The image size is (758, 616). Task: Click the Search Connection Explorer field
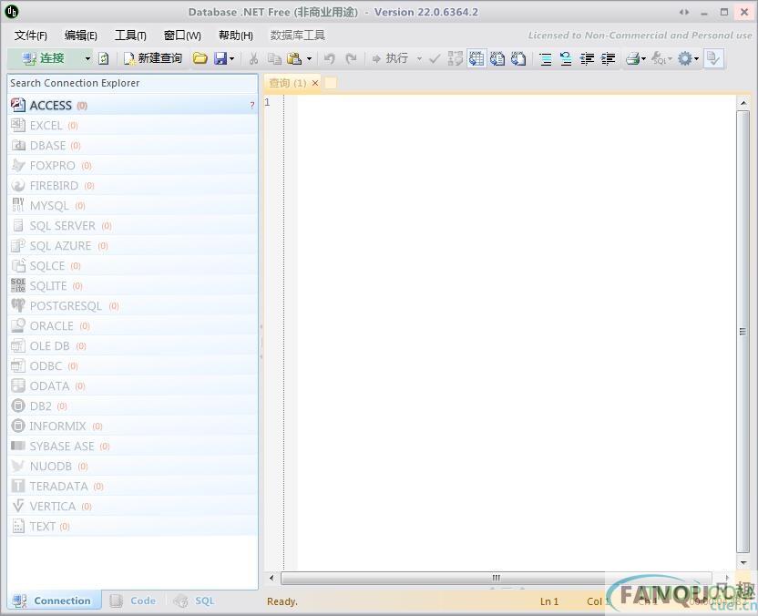[132, 83]
